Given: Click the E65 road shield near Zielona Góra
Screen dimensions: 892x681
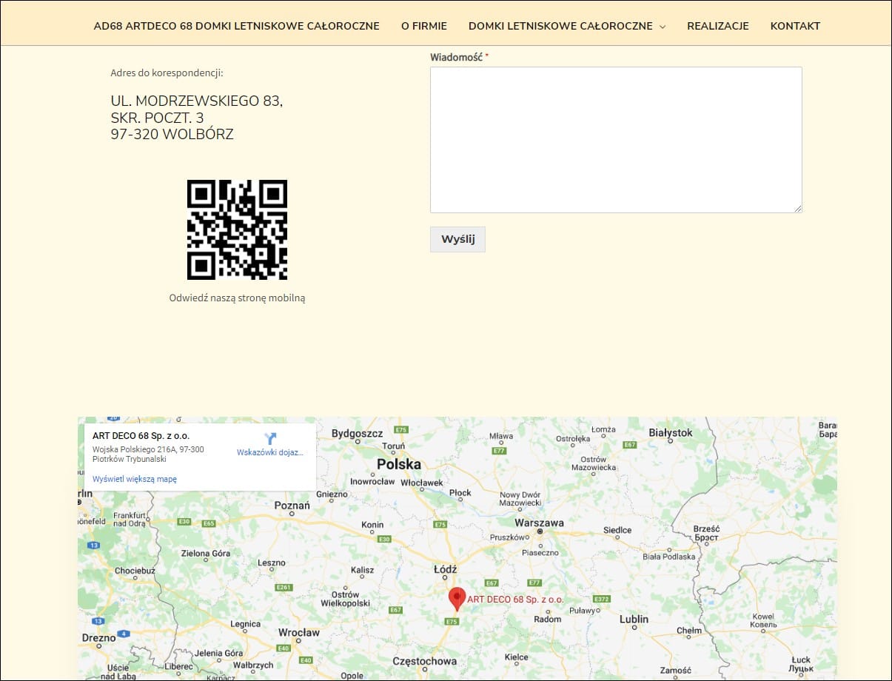Looking at the screenshot, I should (x=209, y=523).
